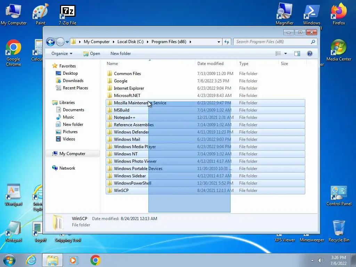Open Chrome from the taskbar
The width and height of the screenshot is (356, 267).
pyautogui.click(x=95, y=260)
